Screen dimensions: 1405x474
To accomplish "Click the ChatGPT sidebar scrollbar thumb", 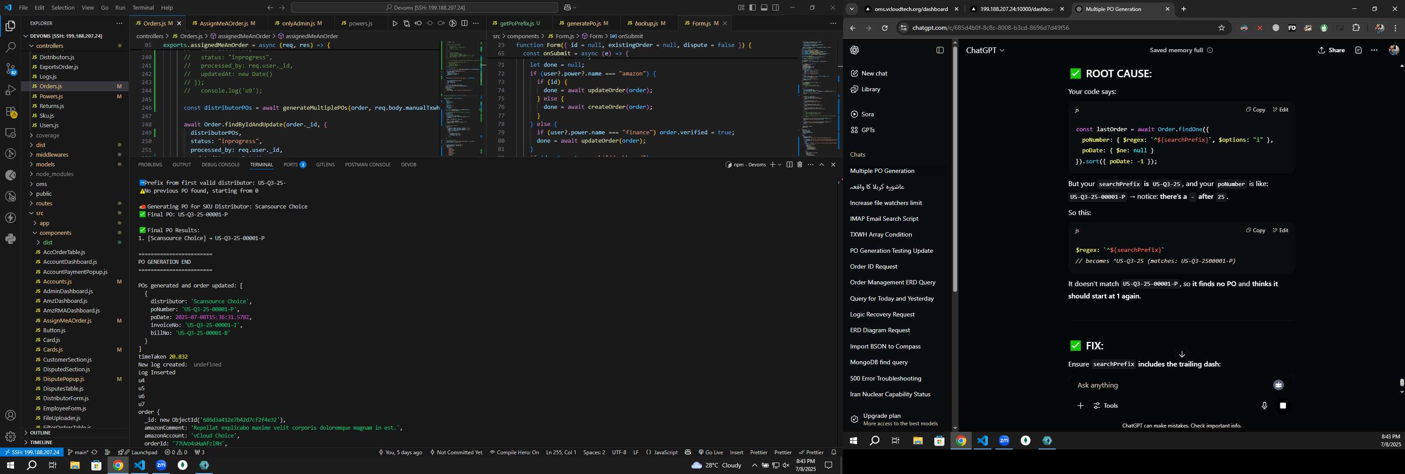I will click(x=955, y=169).
